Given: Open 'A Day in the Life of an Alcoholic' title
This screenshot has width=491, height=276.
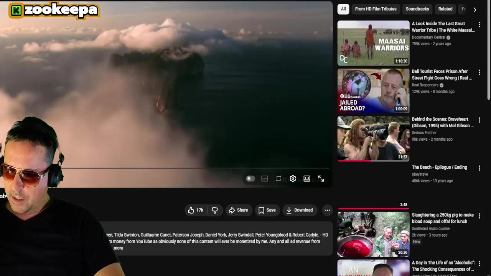Looking at the screenshot, I should (443, 266).
